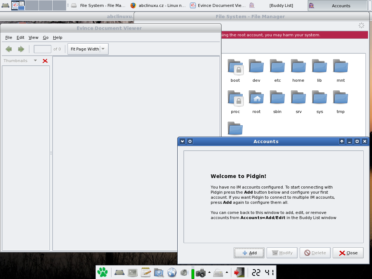Launch the keyboard icon in bottom panel

218,273
